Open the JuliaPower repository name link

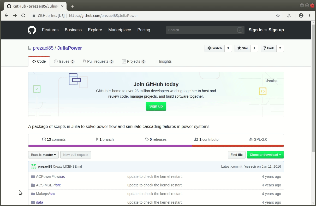(70, 48)
